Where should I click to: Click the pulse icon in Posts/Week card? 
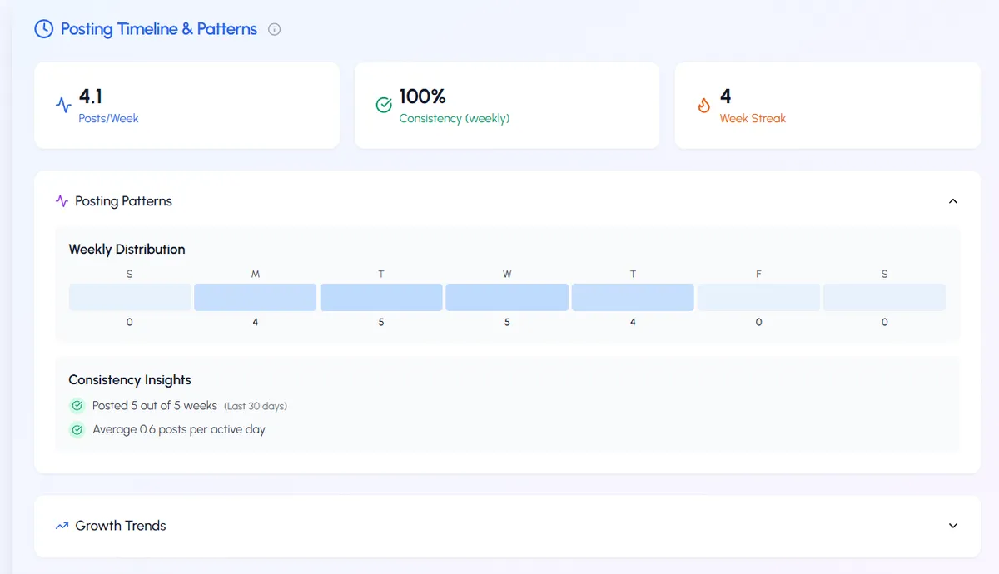click(x=63, y=106)
